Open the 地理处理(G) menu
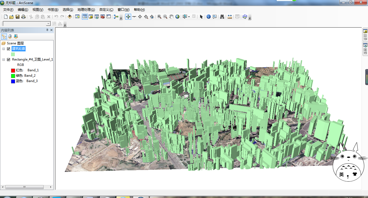The image size is (368, 198). (86, 10)
